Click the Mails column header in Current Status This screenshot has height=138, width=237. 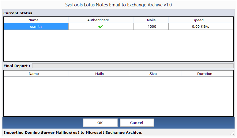click(151, 20)
